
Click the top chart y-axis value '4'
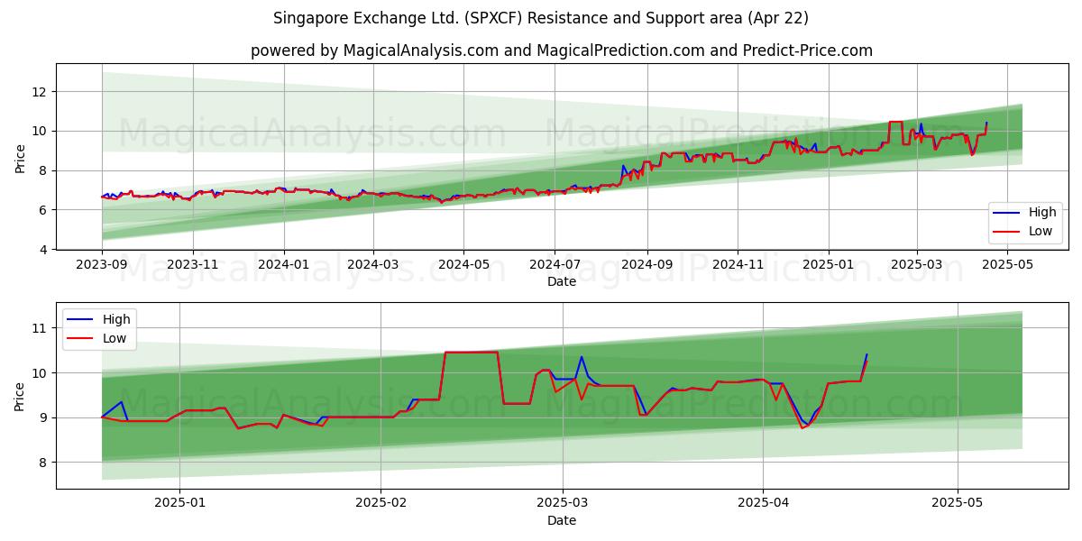coord(45,250)
